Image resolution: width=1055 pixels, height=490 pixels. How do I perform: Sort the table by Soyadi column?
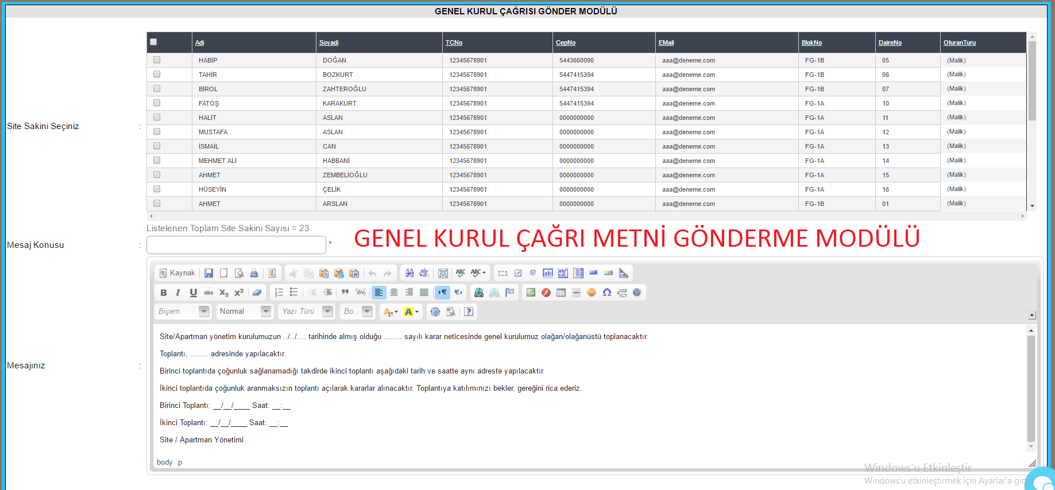[329, 42]
